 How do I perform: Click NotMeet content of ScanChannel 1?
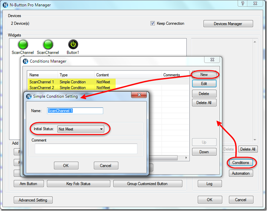pos(103,82)
